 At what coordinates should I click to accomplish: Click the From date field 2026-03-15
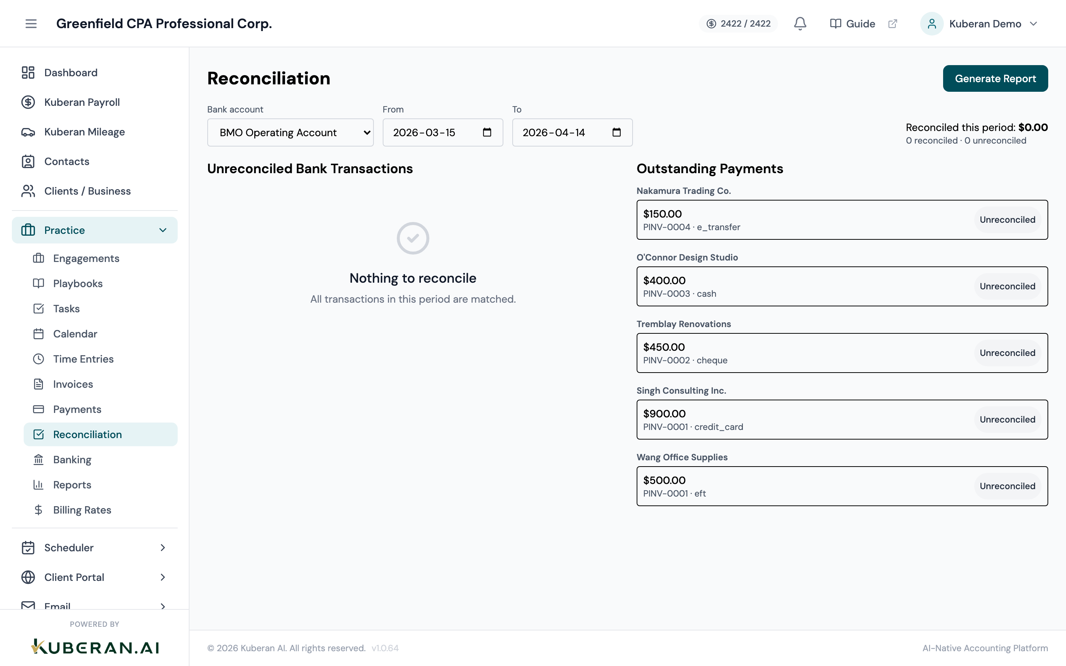point(443,132)
